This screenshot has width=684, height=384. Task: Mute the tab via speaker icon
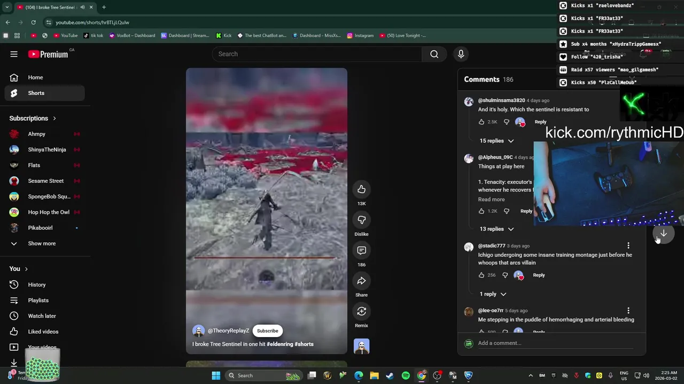coord(82,7)
